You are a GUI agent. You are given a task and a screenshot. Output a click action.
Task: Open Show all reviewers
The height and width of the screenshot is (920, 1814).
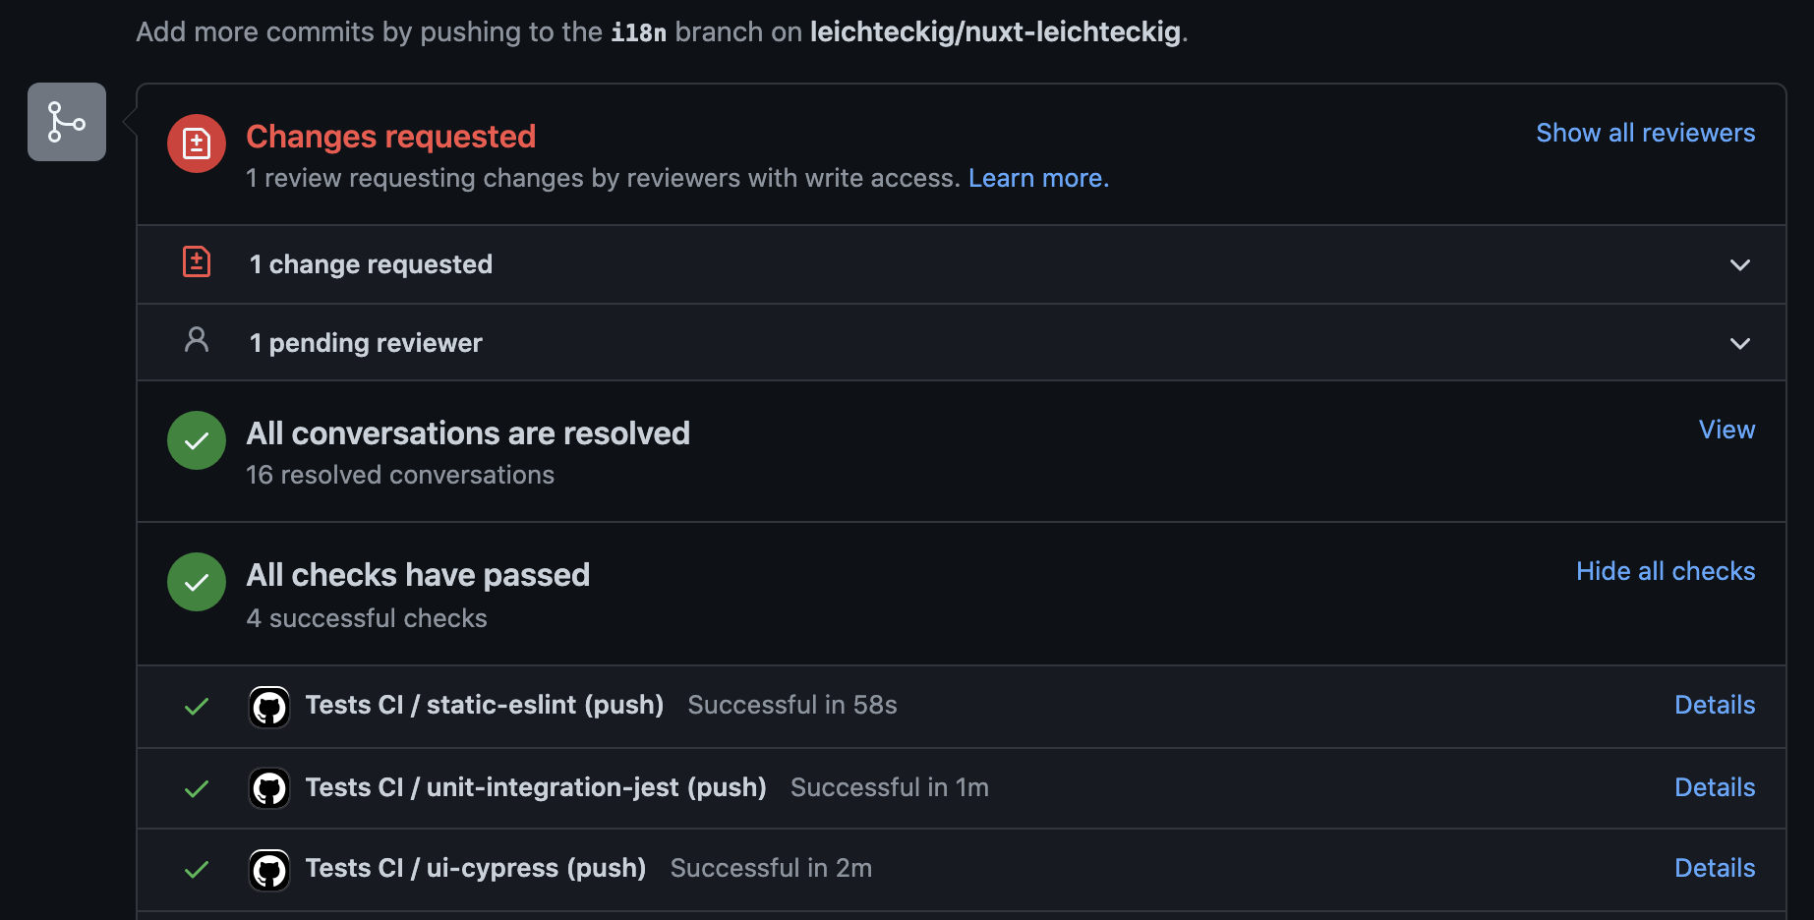point(1645,133)
